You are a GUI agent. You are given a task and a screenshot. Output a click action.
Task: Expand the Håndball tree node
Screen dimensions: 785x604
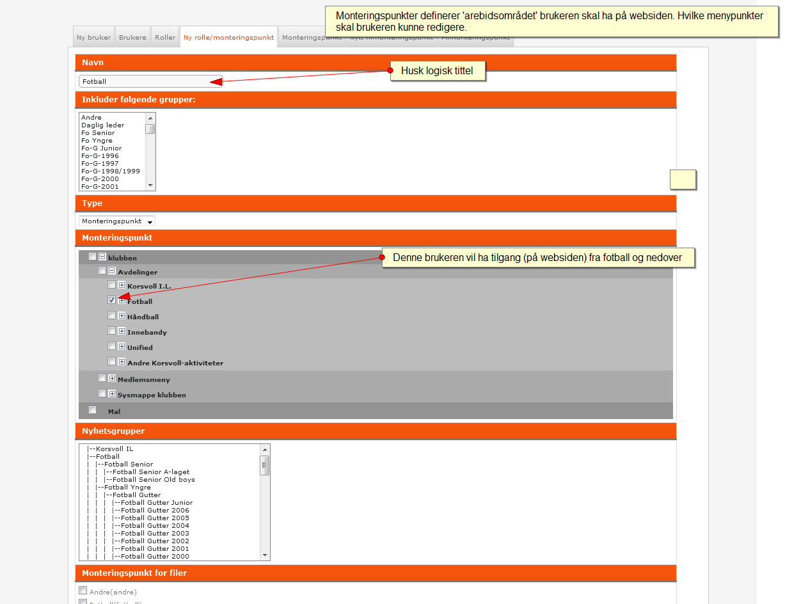(122, 315)
